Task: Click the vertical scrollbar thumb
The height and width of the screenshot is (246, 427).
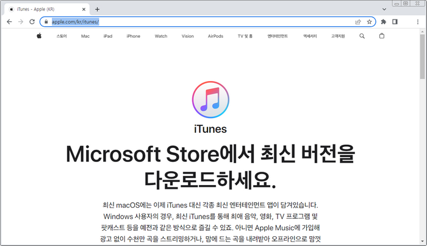Action: pos(422,57)
